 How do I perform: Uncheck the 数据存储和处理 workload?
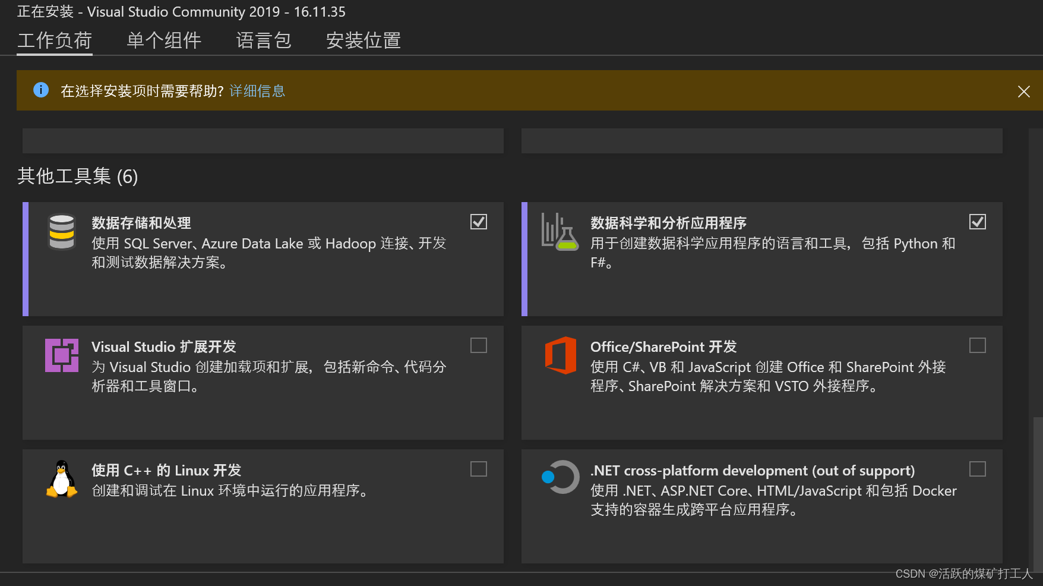479,222
